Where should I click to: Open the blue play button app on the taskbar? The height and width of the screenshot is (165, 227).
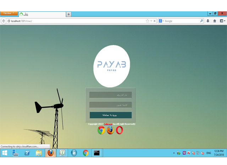[x=74, y=153]
